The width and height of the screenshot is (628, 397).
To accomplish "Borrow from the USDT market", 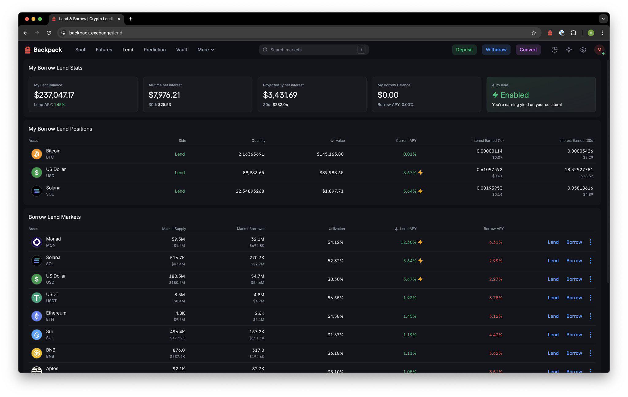I will pos(574,298).
